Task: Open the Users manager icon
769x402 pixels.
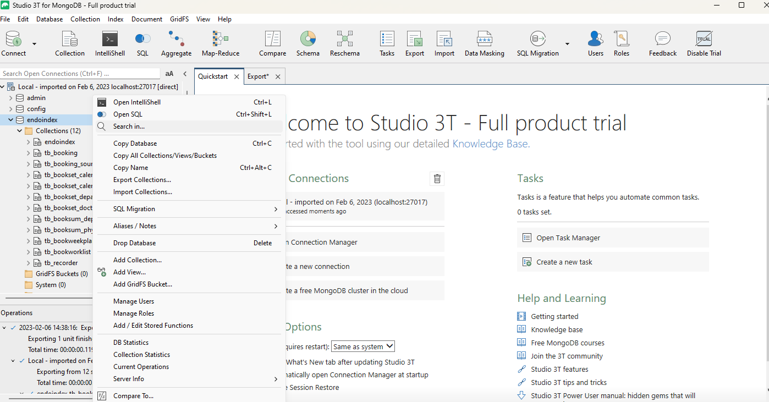Action: [x=596, y=43]
